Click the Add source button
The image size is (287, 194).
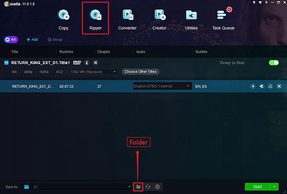32,39
